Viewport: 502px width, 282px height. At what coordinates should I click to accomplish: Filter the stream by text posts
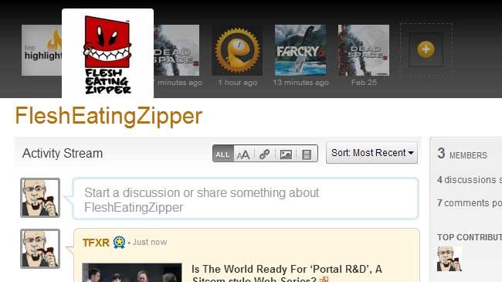coord(243,155)
